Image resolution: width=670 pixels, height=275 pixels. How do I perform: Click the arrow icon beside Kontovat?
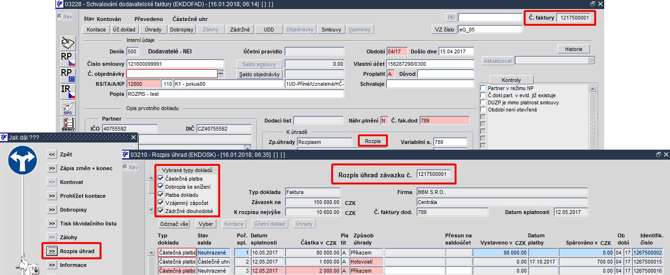[52, 182]
